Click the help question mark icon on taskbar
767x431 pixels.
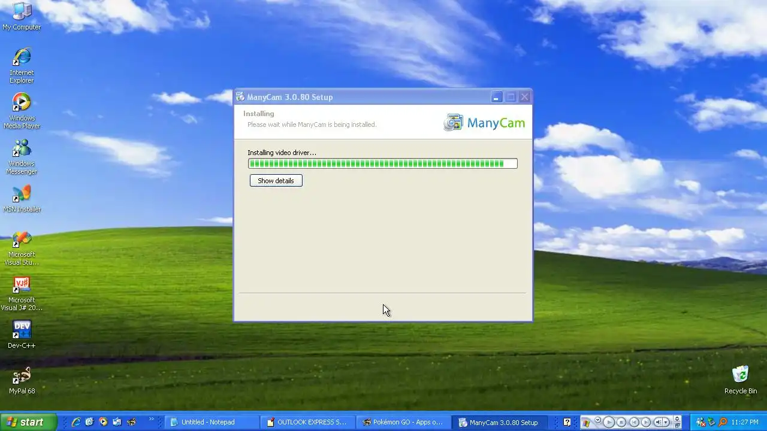coord(567,422)
